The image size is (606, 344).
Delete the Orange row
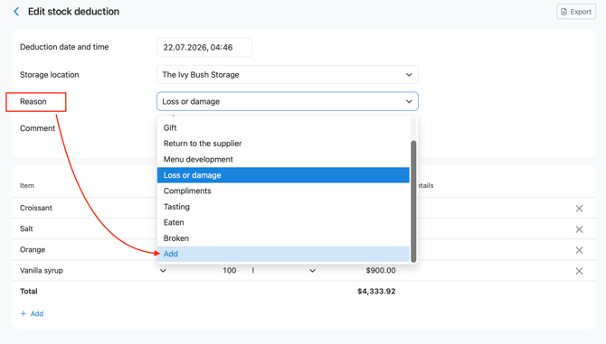579,250
